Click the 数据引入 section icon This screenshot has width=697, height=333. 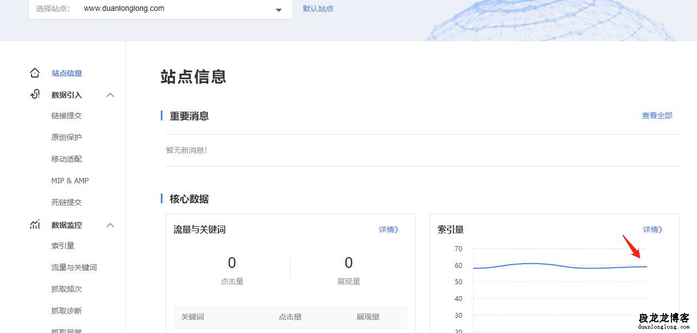point(35,94)
